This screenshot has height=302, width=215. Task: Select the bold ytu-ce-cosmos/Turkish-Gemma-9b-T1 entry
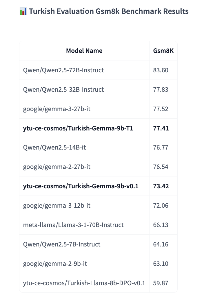tap(78, 128)
